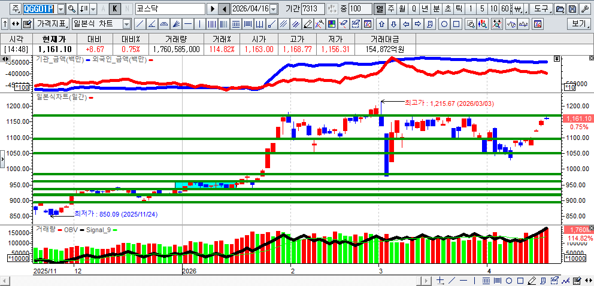This screenshot has width=594, height=286.
Task: Click the save chart floppy disk icon
Action: tap(573, 9)
